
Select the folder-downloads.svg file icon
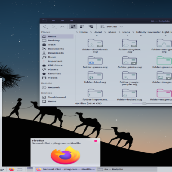95,43
